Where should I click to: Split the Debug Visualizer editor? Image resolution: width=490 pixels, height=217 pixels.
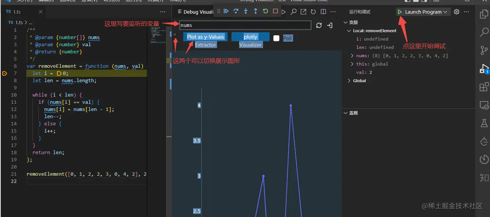point(323,12)
